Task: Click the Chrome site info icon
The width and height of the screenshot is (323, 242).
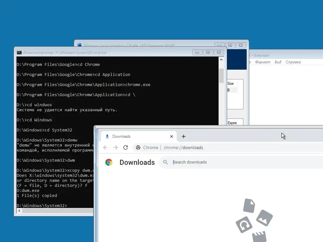Action: click(x=138, y=147)
